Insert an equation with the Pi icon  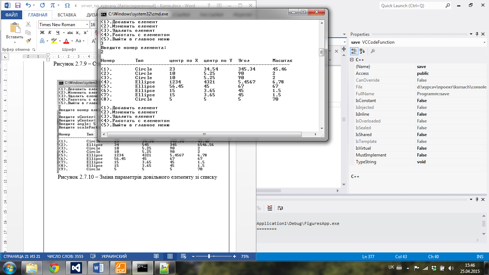(x=53, y=5)
